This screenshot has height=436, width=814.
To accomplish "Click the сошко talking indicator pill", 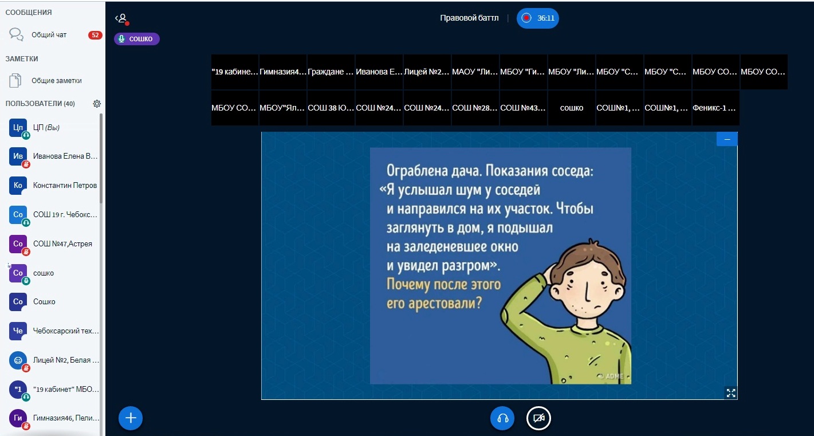I will coord(137,39).
